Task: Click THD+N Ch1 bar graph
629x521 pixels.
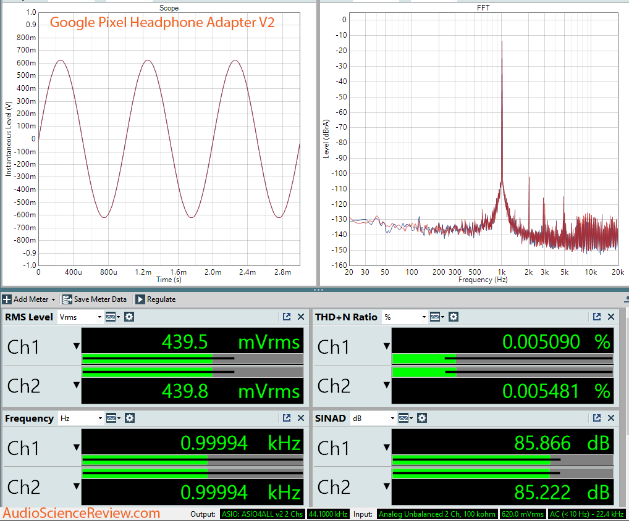Action: tap(502, 359)
